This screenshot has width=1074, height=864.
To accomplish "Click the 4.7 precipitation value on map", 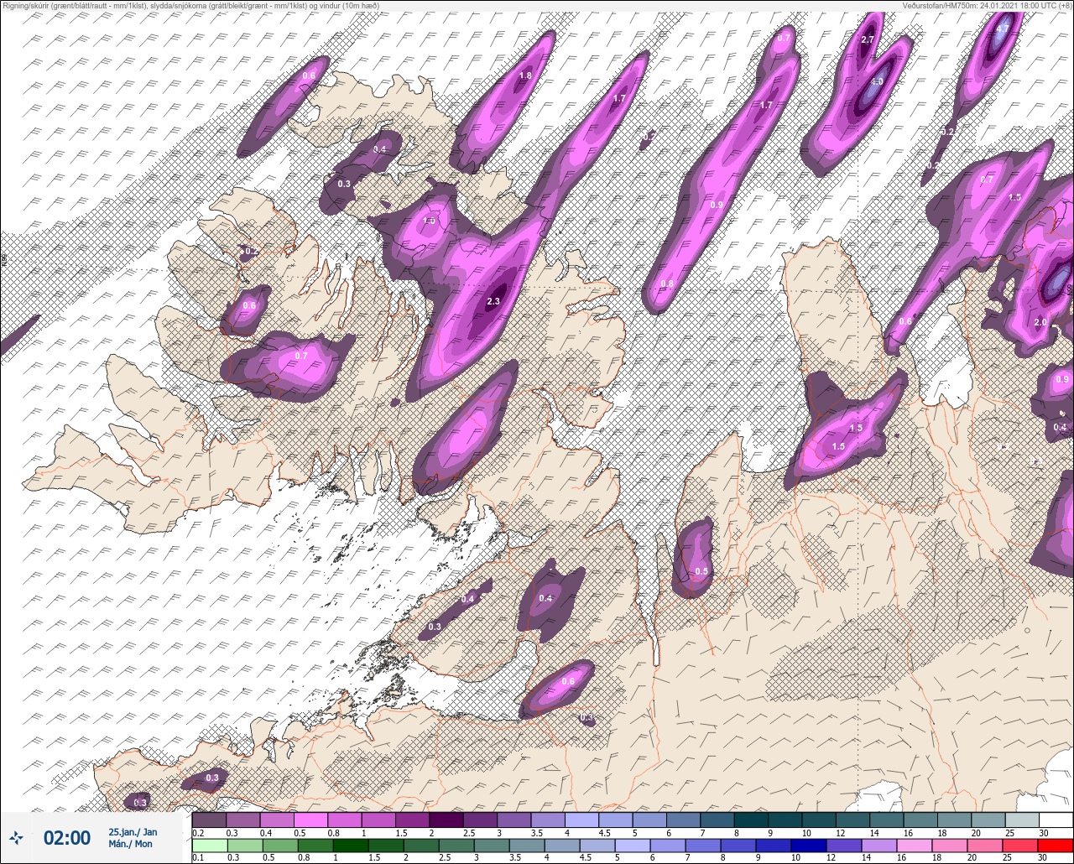I will point(1002,29).
